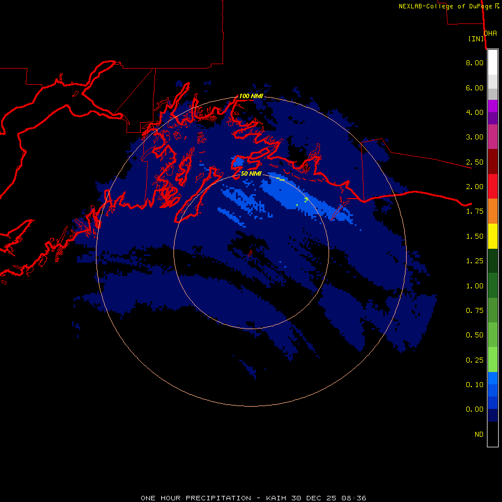Image resolution: width=502 pixels, height=502 pixels.
Task: Click the 8.00 scale label
Action: click(x=475, y=62)
